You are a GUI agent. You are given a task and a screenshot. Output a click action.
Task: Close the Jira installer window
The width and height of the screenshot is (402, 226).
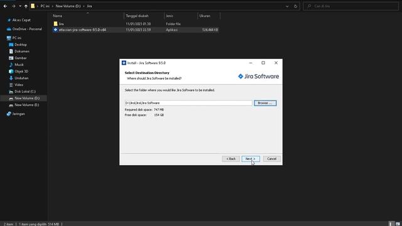tap(276, 63)
